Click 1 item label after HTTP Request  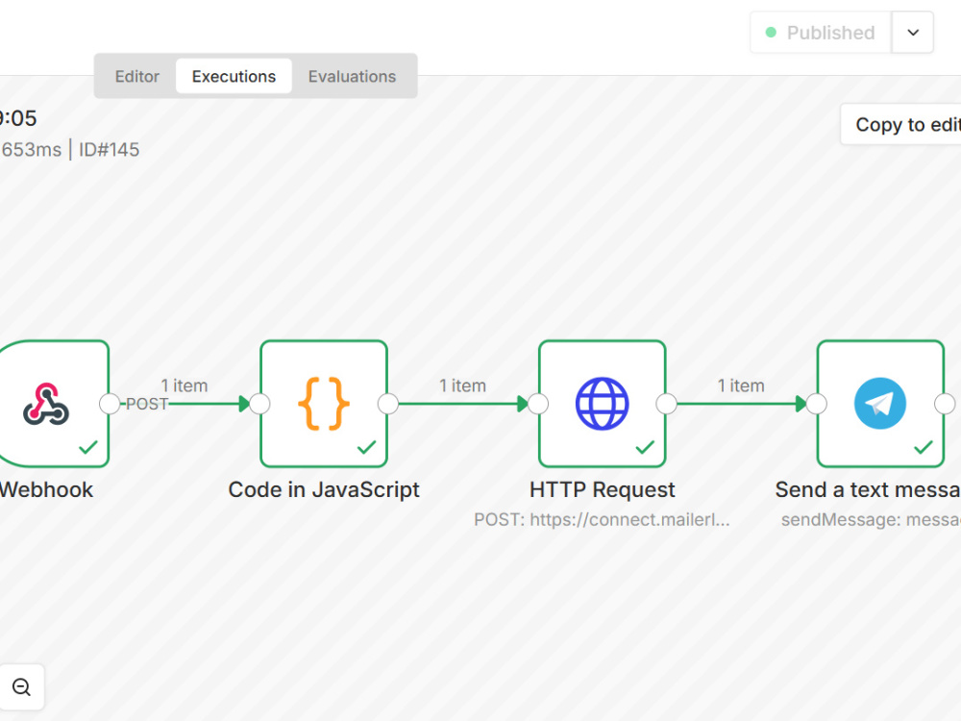pyautogui.click(x=741, y=385)
